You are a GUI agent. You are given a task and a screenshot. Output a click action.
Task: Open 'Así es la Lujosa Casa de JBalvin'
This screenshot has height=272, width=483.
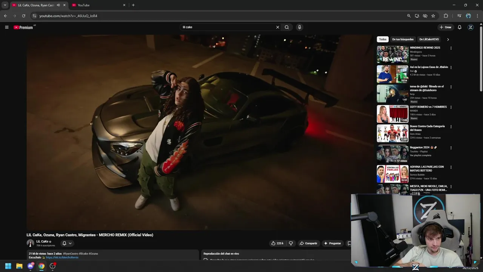[x=429, y=67]
